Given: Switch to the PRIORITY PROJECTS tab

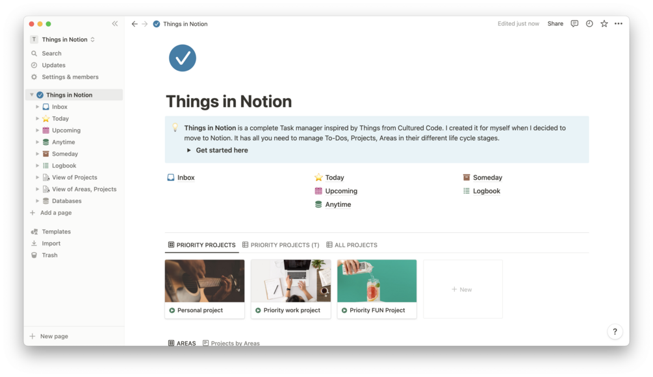Looking at the screenshot, I should (201, 245).
